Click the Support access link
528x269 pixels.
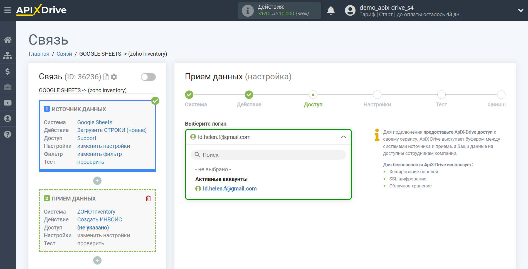[87, 138]
